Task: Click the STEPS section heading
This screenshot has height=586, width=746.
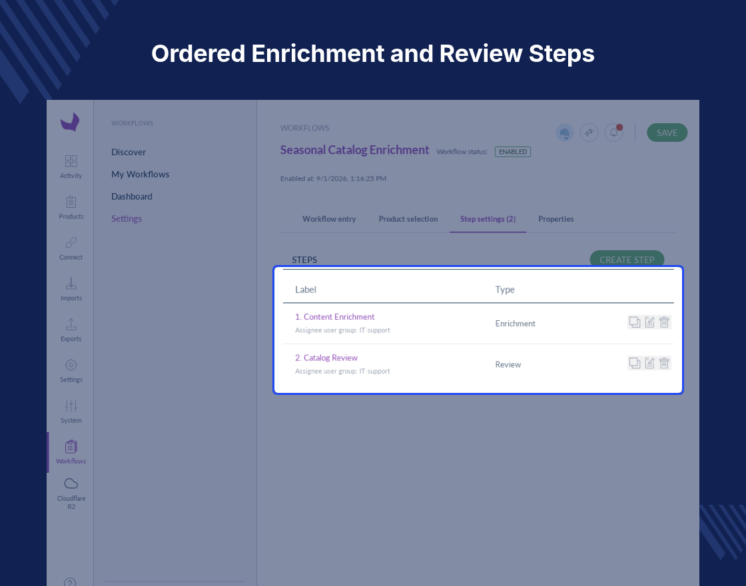Action: click(x=304, y=260)
